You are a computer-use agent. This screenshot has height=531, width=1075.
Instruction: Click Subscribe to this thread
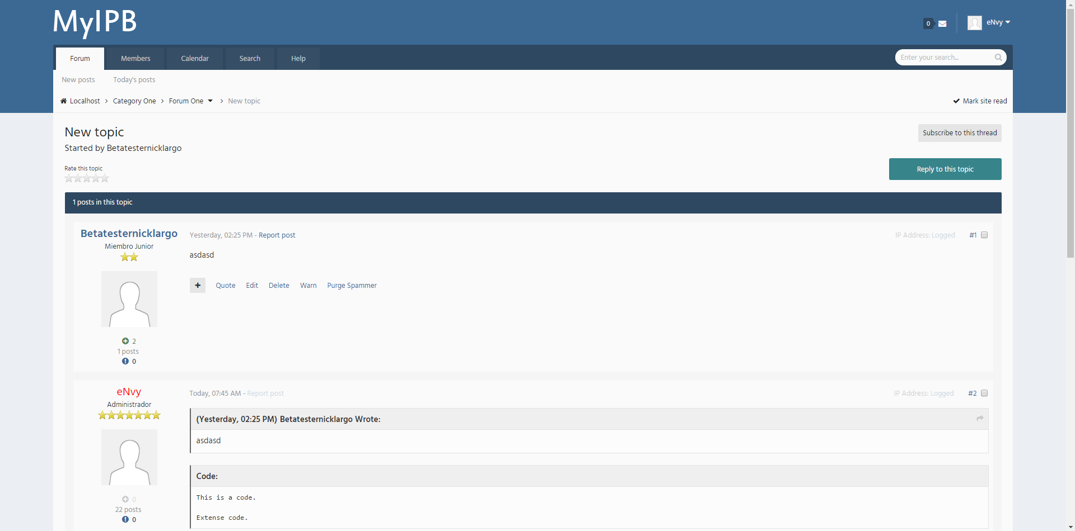960,133
